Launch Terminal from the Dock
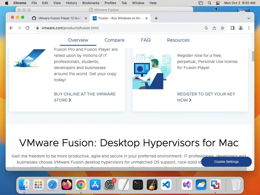260x195 pixels. tap(138, 185)
